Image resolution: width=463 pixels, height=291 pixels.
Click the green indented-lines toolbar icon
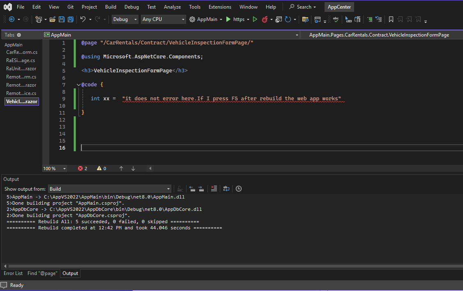point(370,19)
